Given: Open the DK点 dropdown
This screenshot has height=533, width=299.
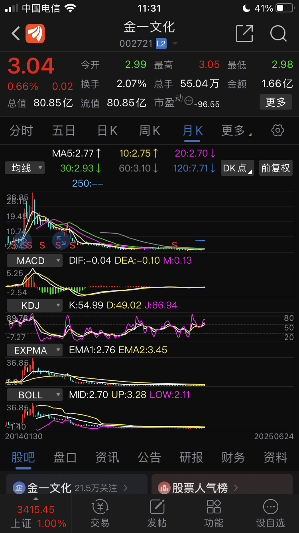Looking at the screenshot, I should (238, 168).
